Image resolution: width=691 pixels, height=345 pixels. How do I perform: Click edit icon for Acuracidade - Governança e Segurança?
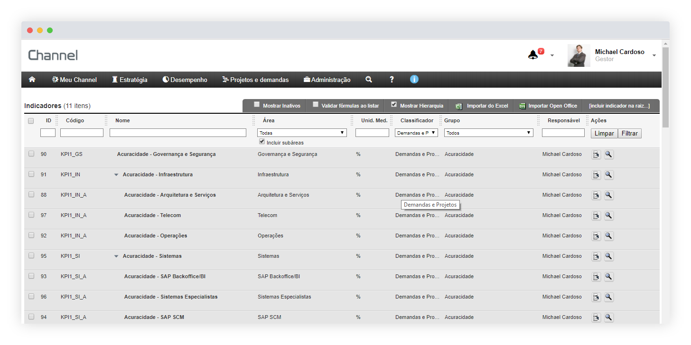[596, 154]
